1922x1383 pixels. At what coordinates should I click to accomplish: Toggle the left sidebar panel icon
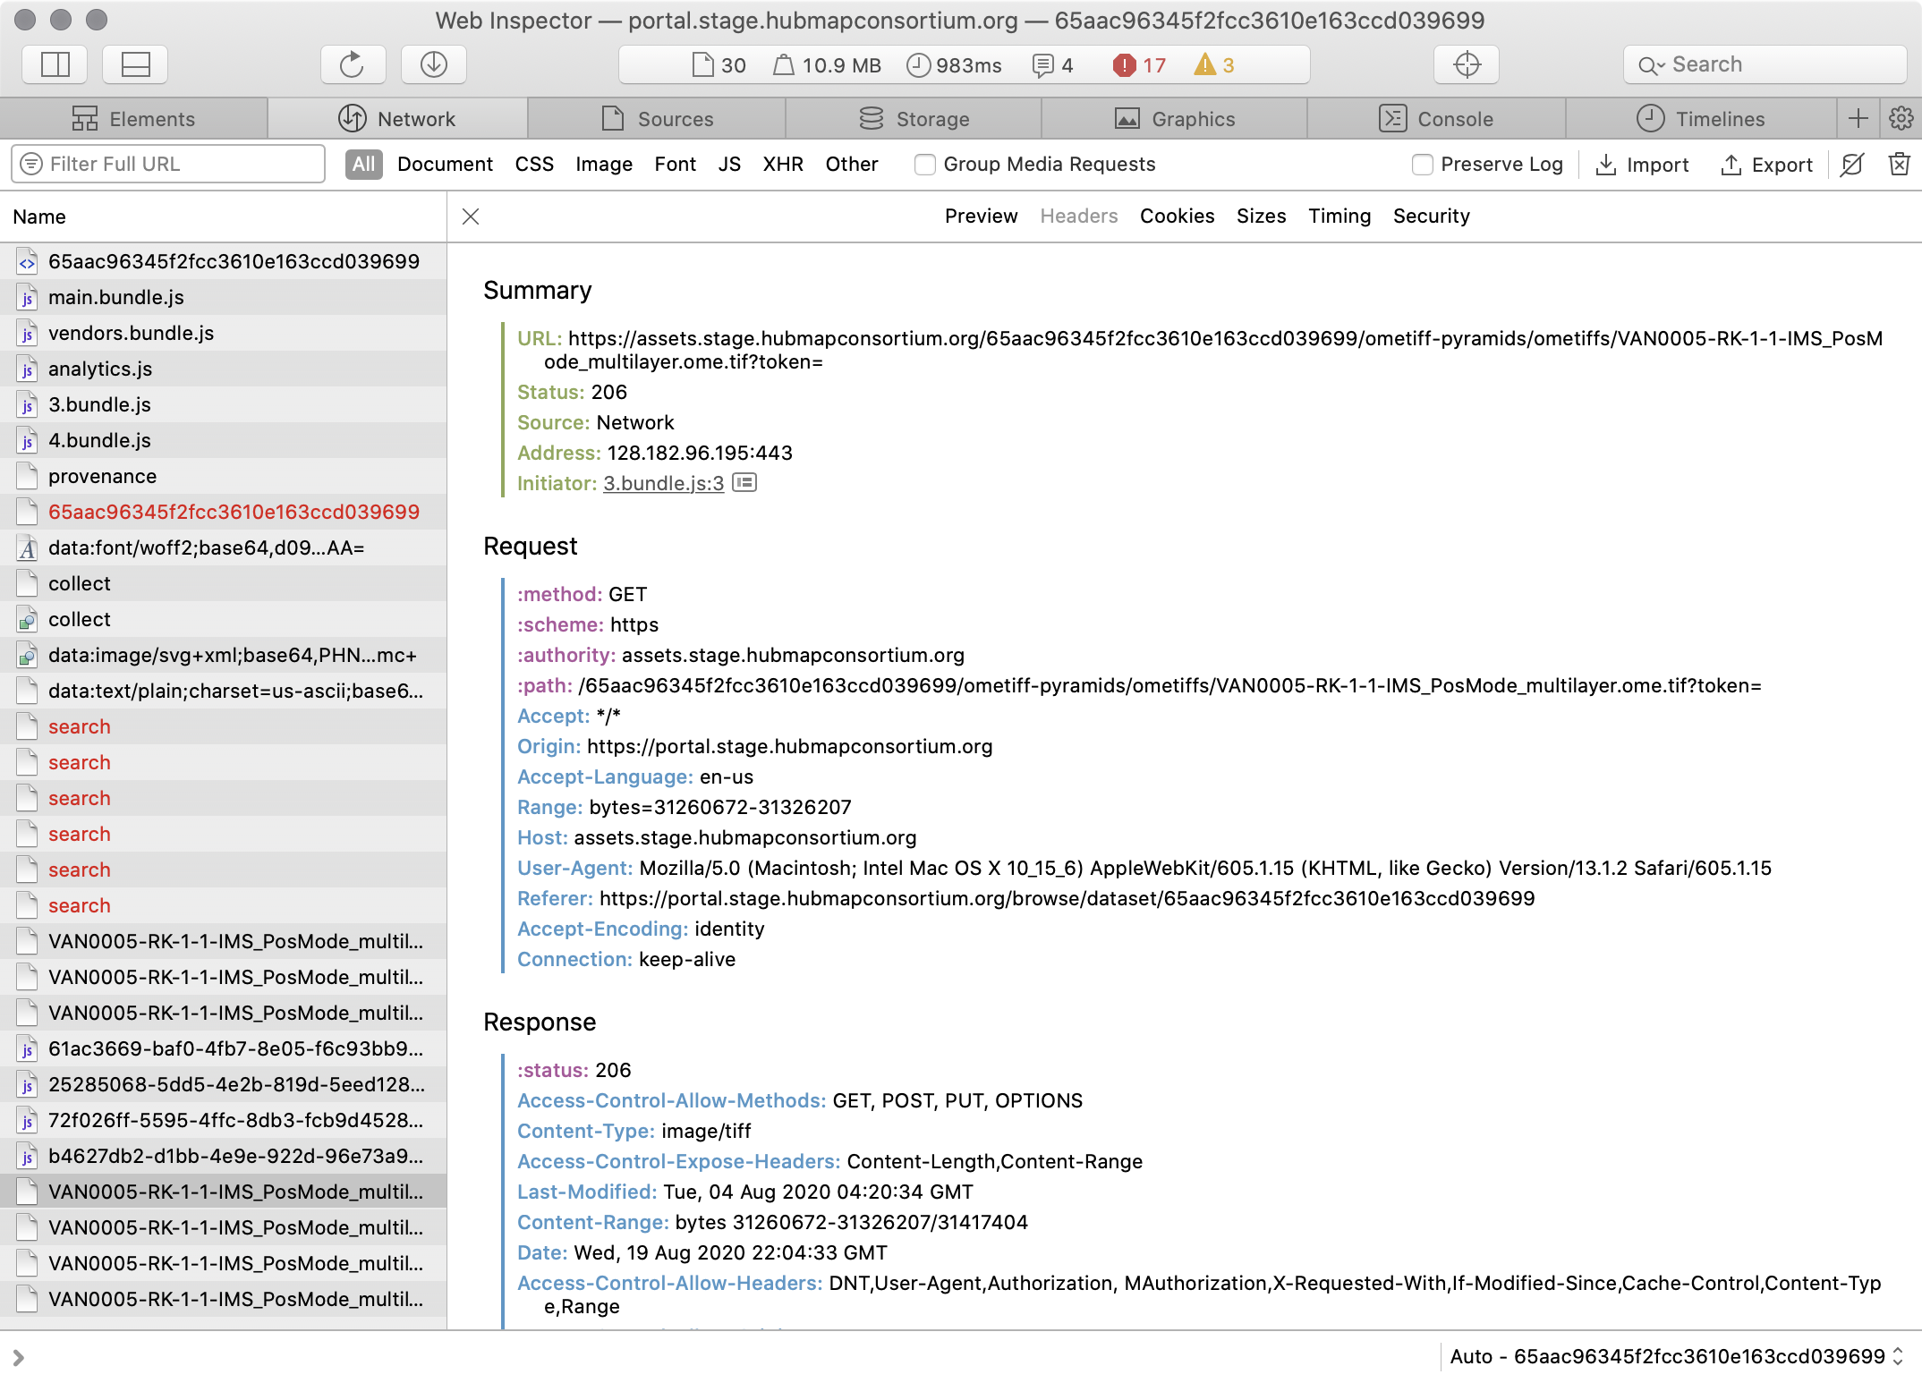54,64
